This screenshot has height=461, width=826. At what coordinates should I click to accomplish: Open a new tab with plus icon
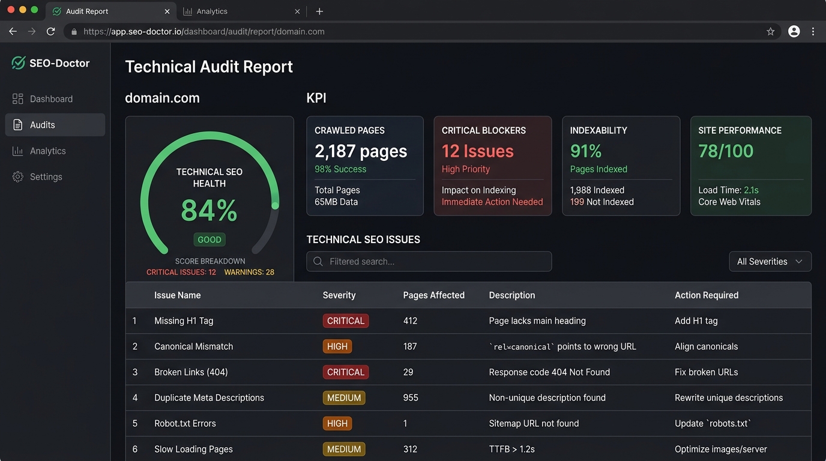tap(319, 11)
